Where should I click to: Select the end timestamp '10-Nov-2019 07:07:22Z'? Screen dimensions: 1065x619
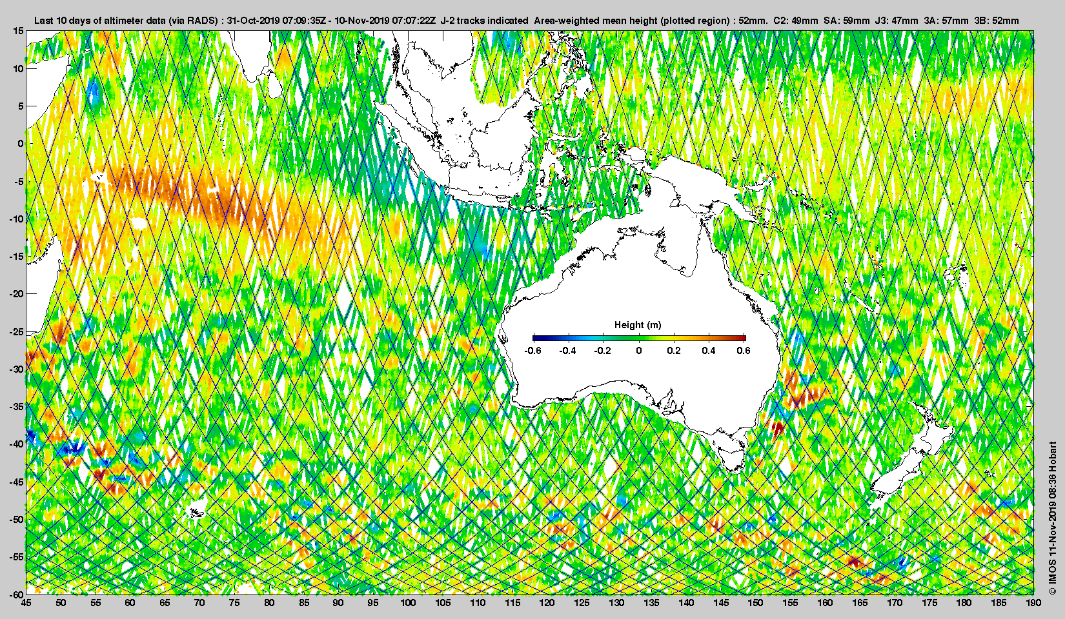point(385,21)
